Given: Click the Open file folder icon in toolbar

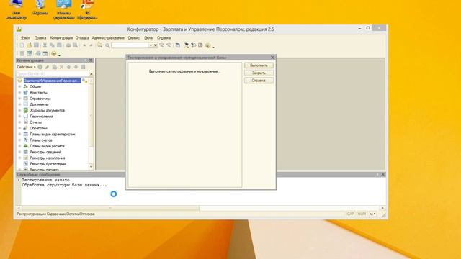Looking at the screenshot, I should (x=29, y=45).
